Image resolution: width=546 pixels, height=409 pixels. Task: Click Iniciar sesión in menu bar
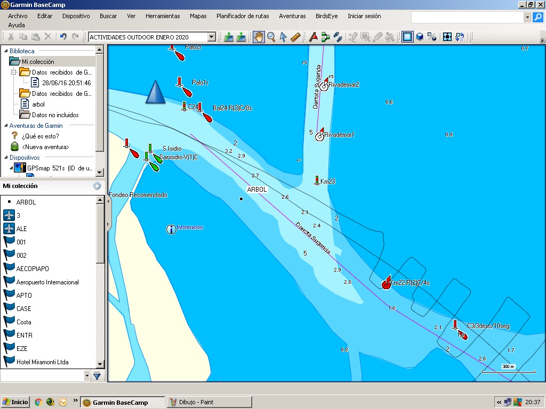coord(364,16)
